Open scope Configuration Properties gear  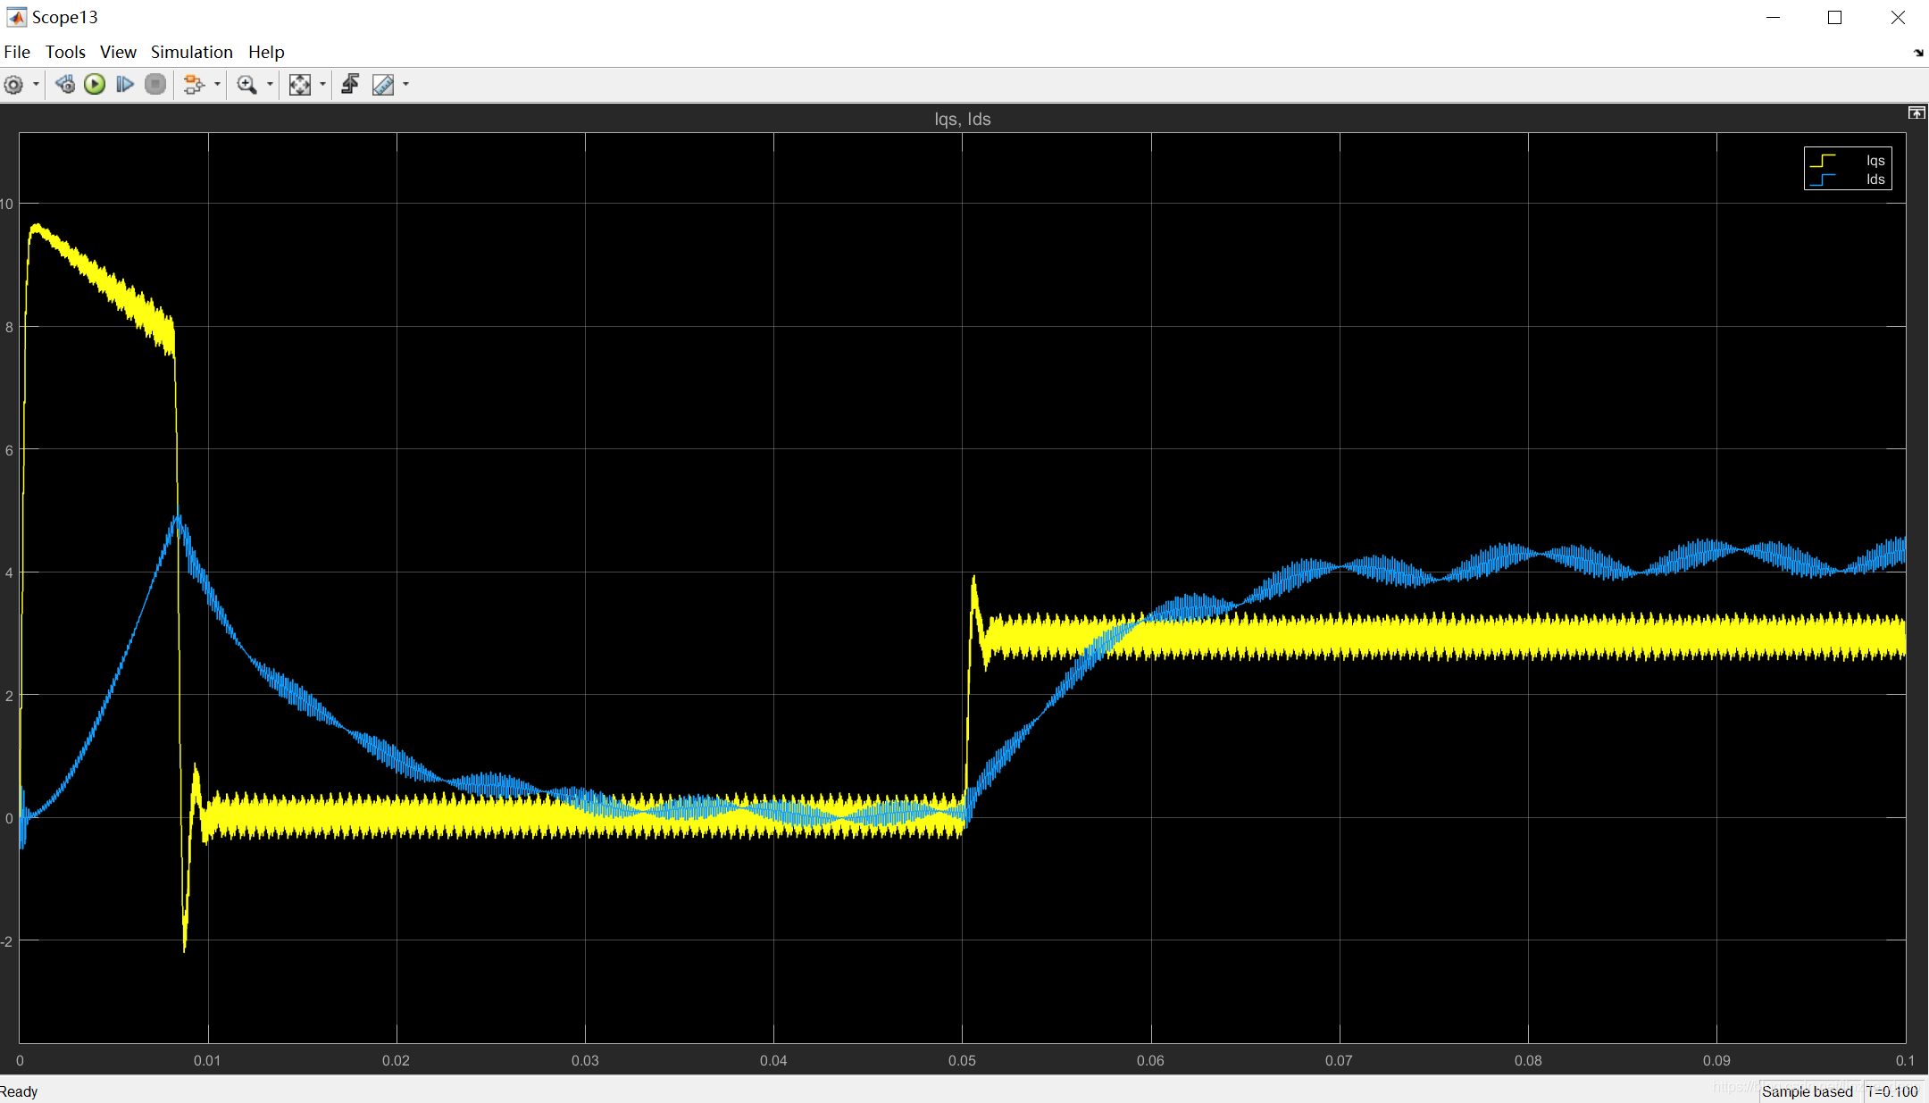(14, 85)
